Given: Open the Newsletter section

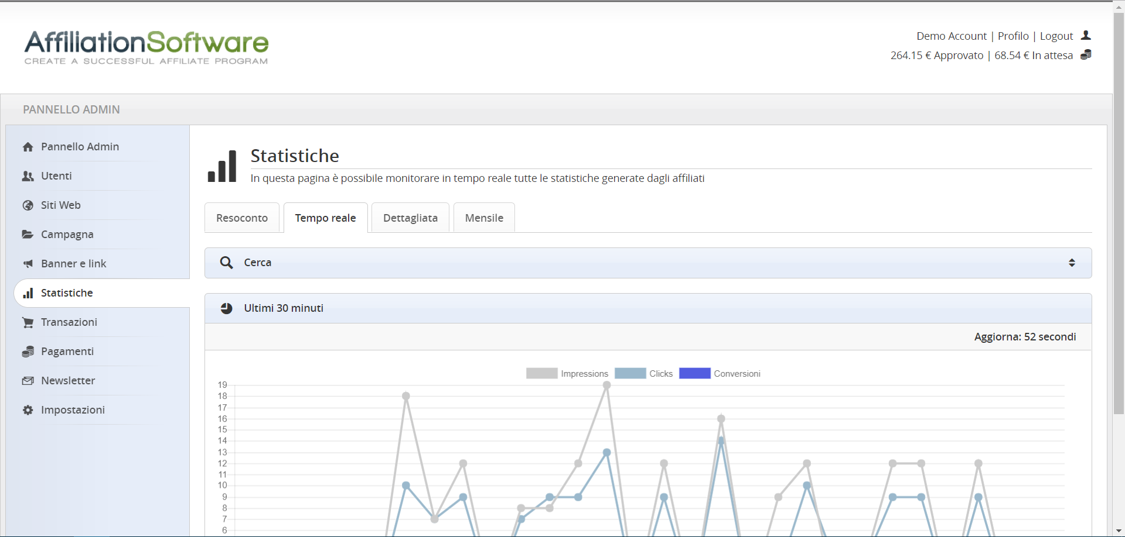Looking at the screenshot, I should 68,381.
